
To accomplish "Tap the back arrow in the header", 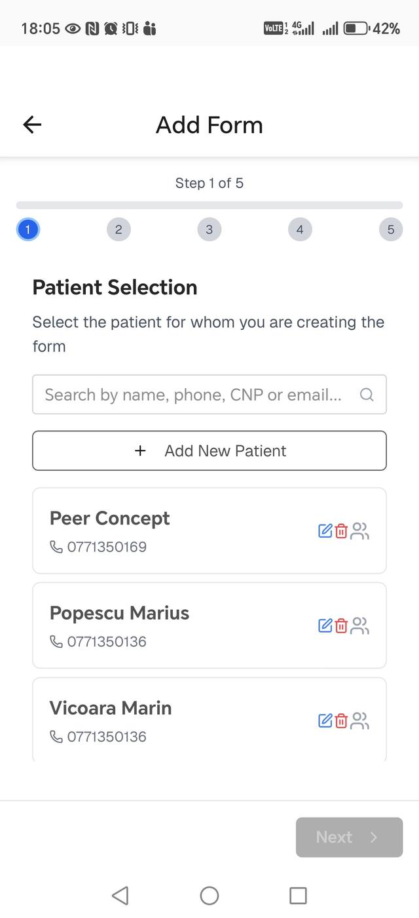I will [x=32, y=125].
